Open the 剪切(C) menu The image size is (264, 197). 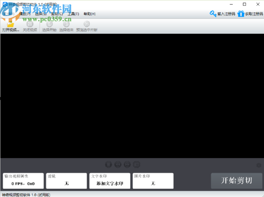click(x=57, y=14)
